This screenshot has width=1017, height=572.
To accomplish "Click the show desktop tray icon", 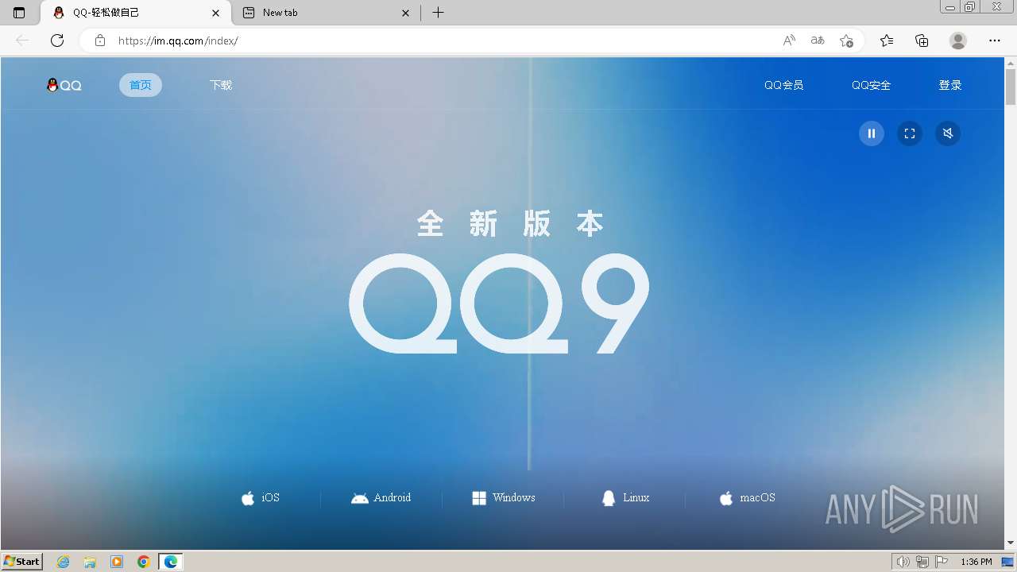I will [1008, 562].
